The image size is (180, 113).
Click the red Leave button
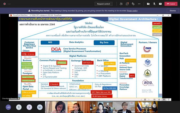point(171,4)
